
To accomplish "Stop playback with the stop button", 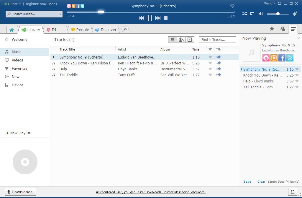I will coord(166,18).
